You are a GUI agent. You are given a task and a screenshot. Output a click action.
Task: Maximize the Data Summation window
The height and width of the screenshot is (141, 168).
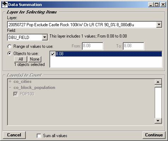pos(157,5)
